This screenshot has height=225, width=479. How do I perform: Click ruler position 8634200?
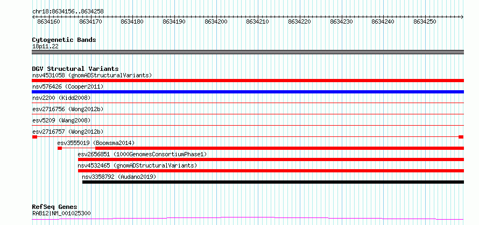point(216,21)
